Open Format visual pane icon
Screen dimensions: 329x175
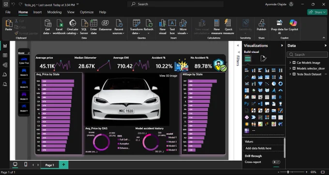coord(263,58)
